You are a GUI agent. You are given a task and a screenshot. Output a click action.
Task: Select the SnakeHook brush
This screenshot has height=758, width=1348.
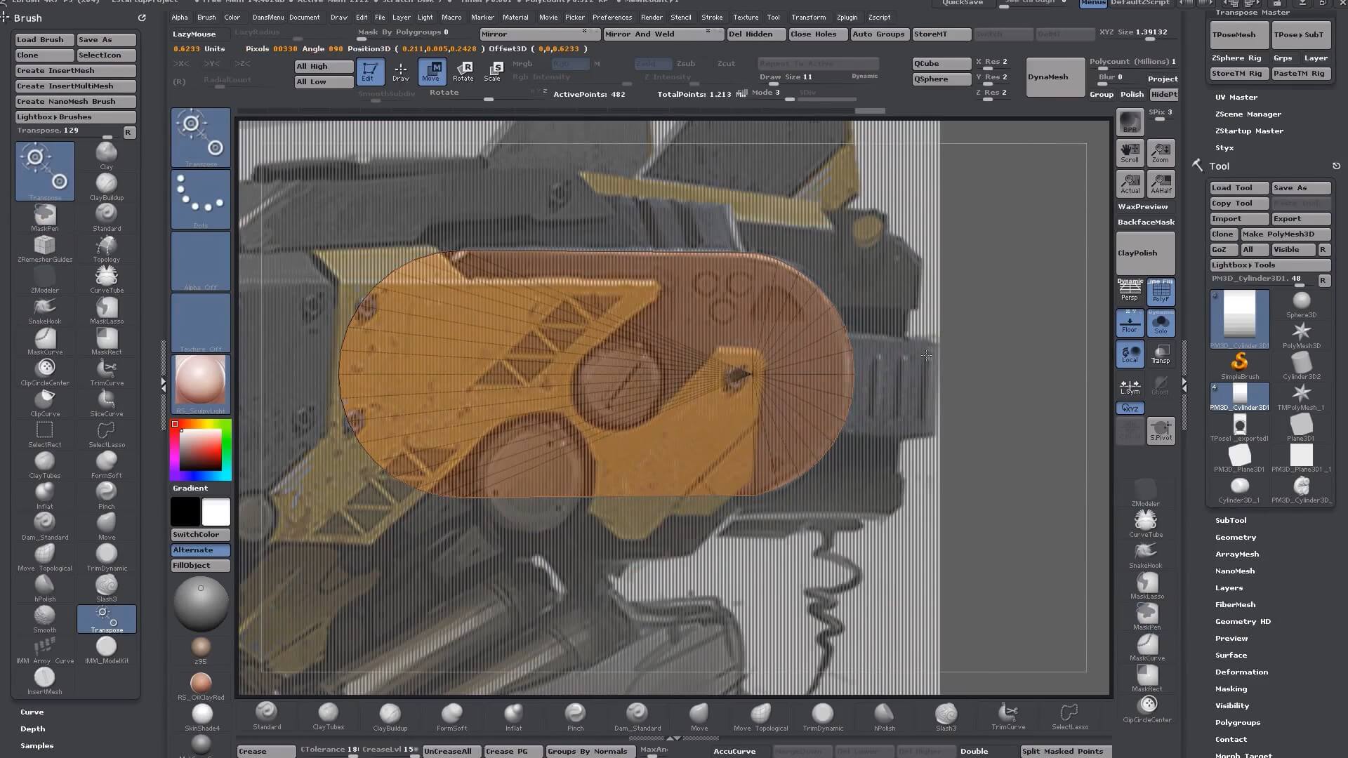click(x=44, y=307)
